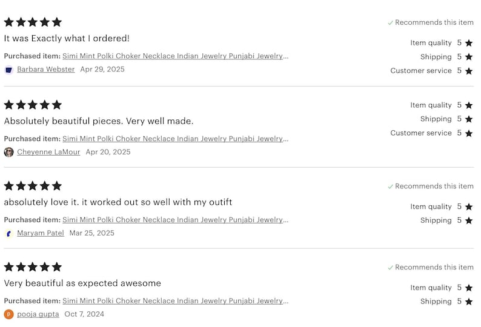Open purchased item link in Maryam's review
Viewport: 481px width, 327px height.
(176, 220)
